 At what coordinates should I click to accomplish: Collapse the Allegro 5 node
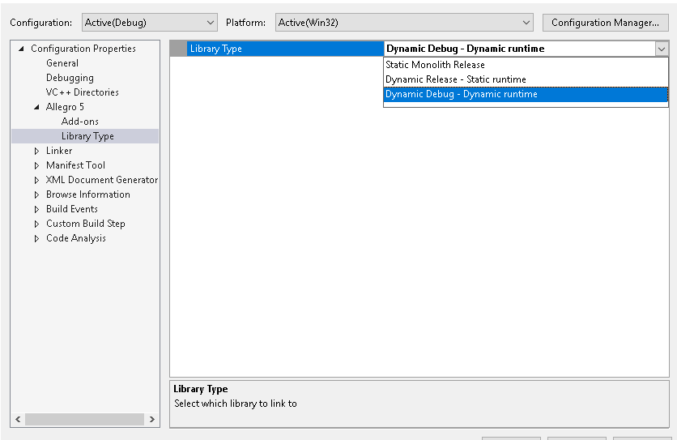pyautogui.click(x=36, y=107)
